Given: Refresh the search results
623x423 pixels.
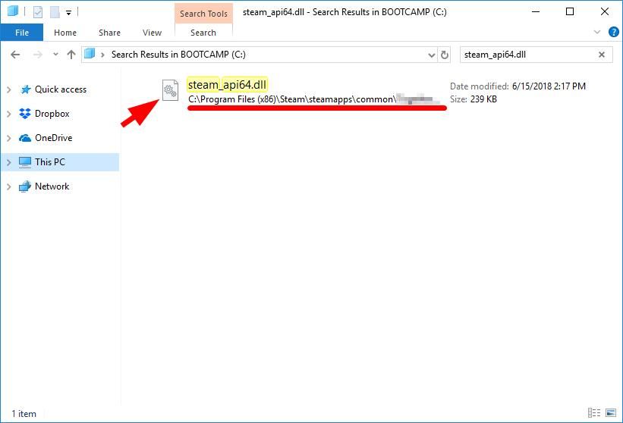Looking at the screenshot, I should pos(445,55).
